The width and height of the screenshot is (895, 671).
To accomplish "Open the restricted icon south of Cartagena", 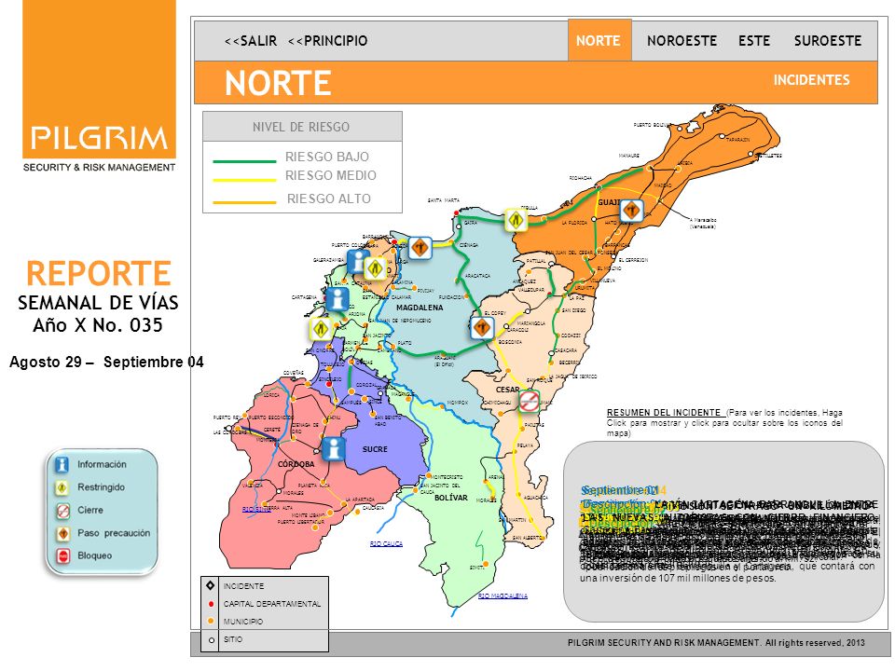I will pos(321,329).
